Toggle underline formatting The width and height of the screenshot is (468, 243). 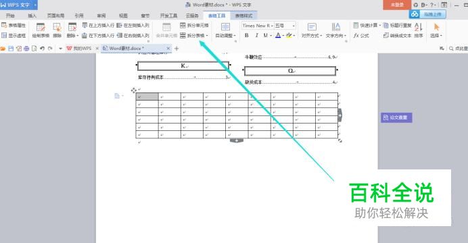tap(265, 35)
